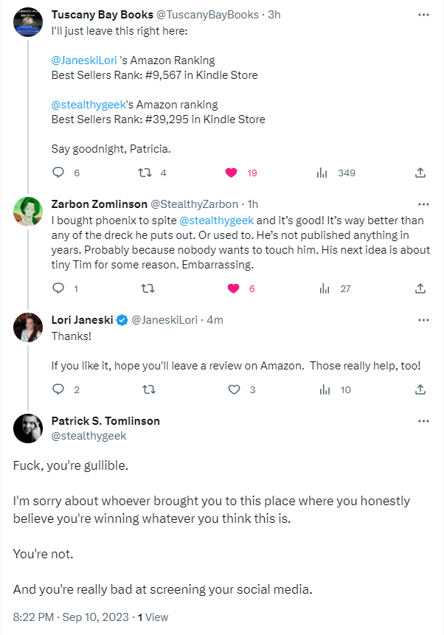The width and height of the screenshot is (444, 635).
Task: Unlike the Tuscany Bay Books tweet
Action: point(232,173)
